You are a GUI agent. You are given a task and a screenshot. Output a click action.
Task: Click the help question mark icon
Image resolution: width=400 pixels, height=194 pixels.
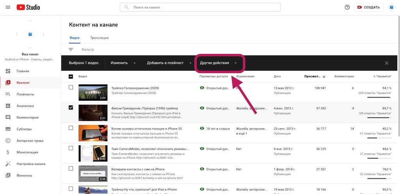tap(347, 7)
